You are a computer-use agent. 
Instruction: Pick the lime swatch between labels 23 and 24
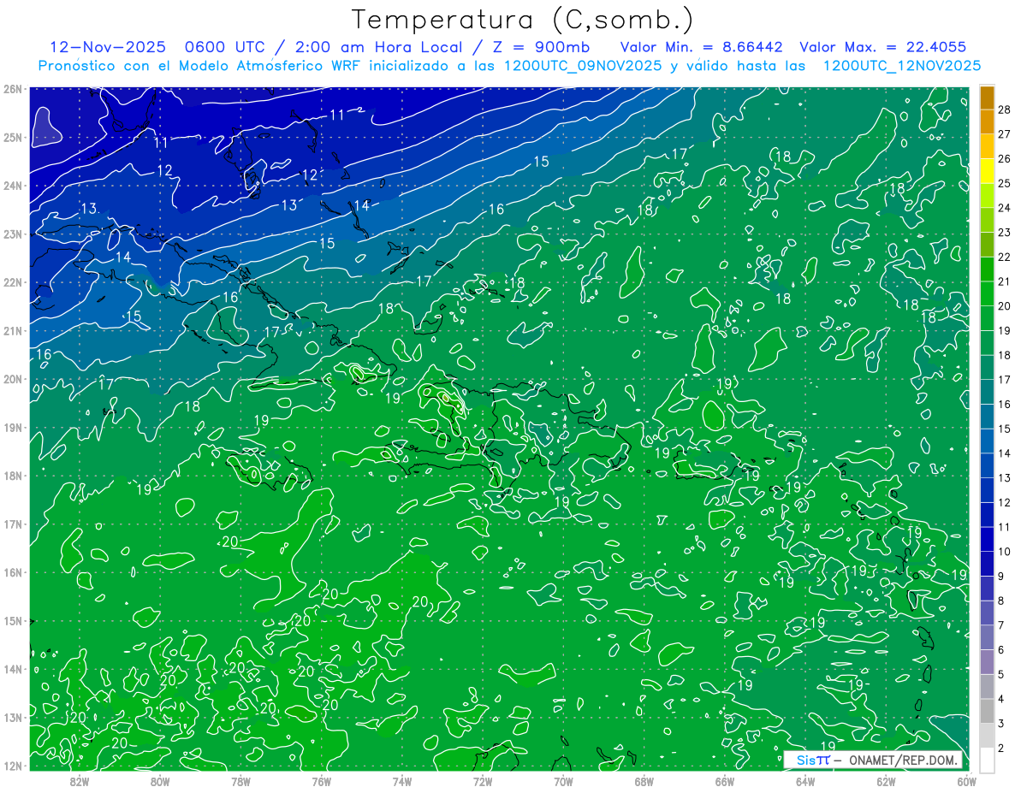(988, 220)
